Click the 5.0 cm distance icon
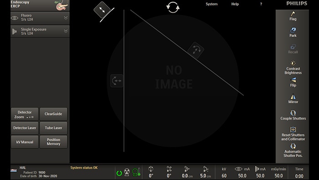319x180 pixels. 206,169
